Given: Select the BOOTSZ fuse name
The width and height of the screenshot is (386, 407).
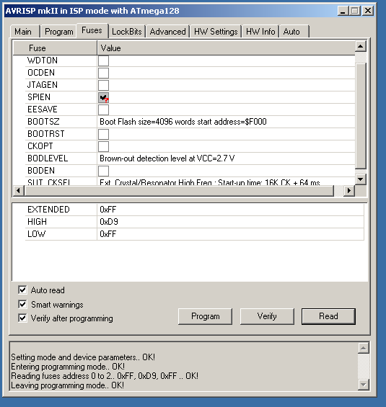Looking at the screenshot, I should point(43,122).
